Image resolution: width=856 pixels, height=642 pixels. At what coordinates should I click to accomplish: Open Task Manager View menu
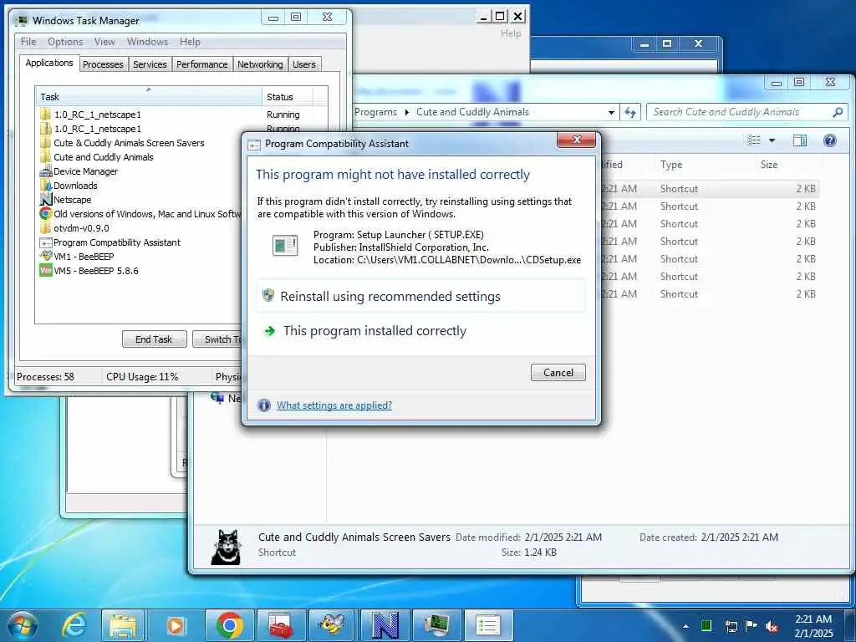[104, 42]
